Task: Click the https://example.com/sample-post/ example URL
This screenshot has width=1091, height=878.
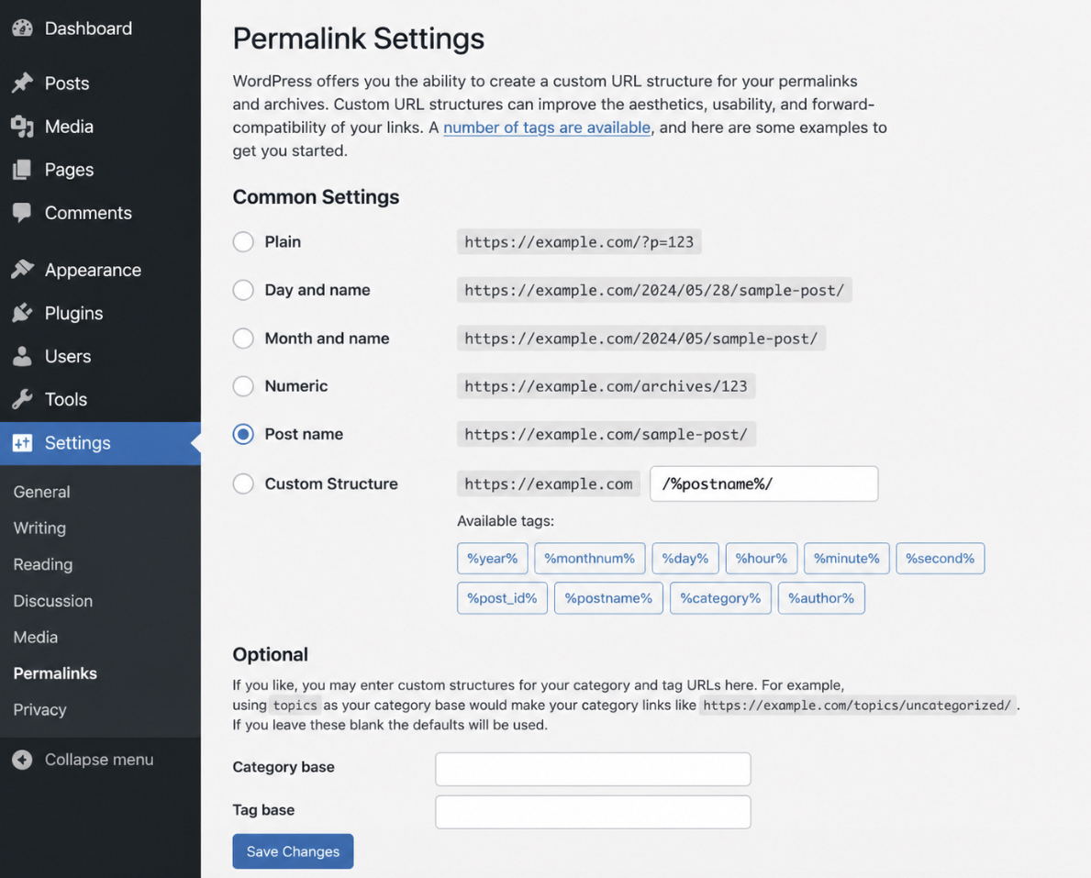Action: coord(606,434)
